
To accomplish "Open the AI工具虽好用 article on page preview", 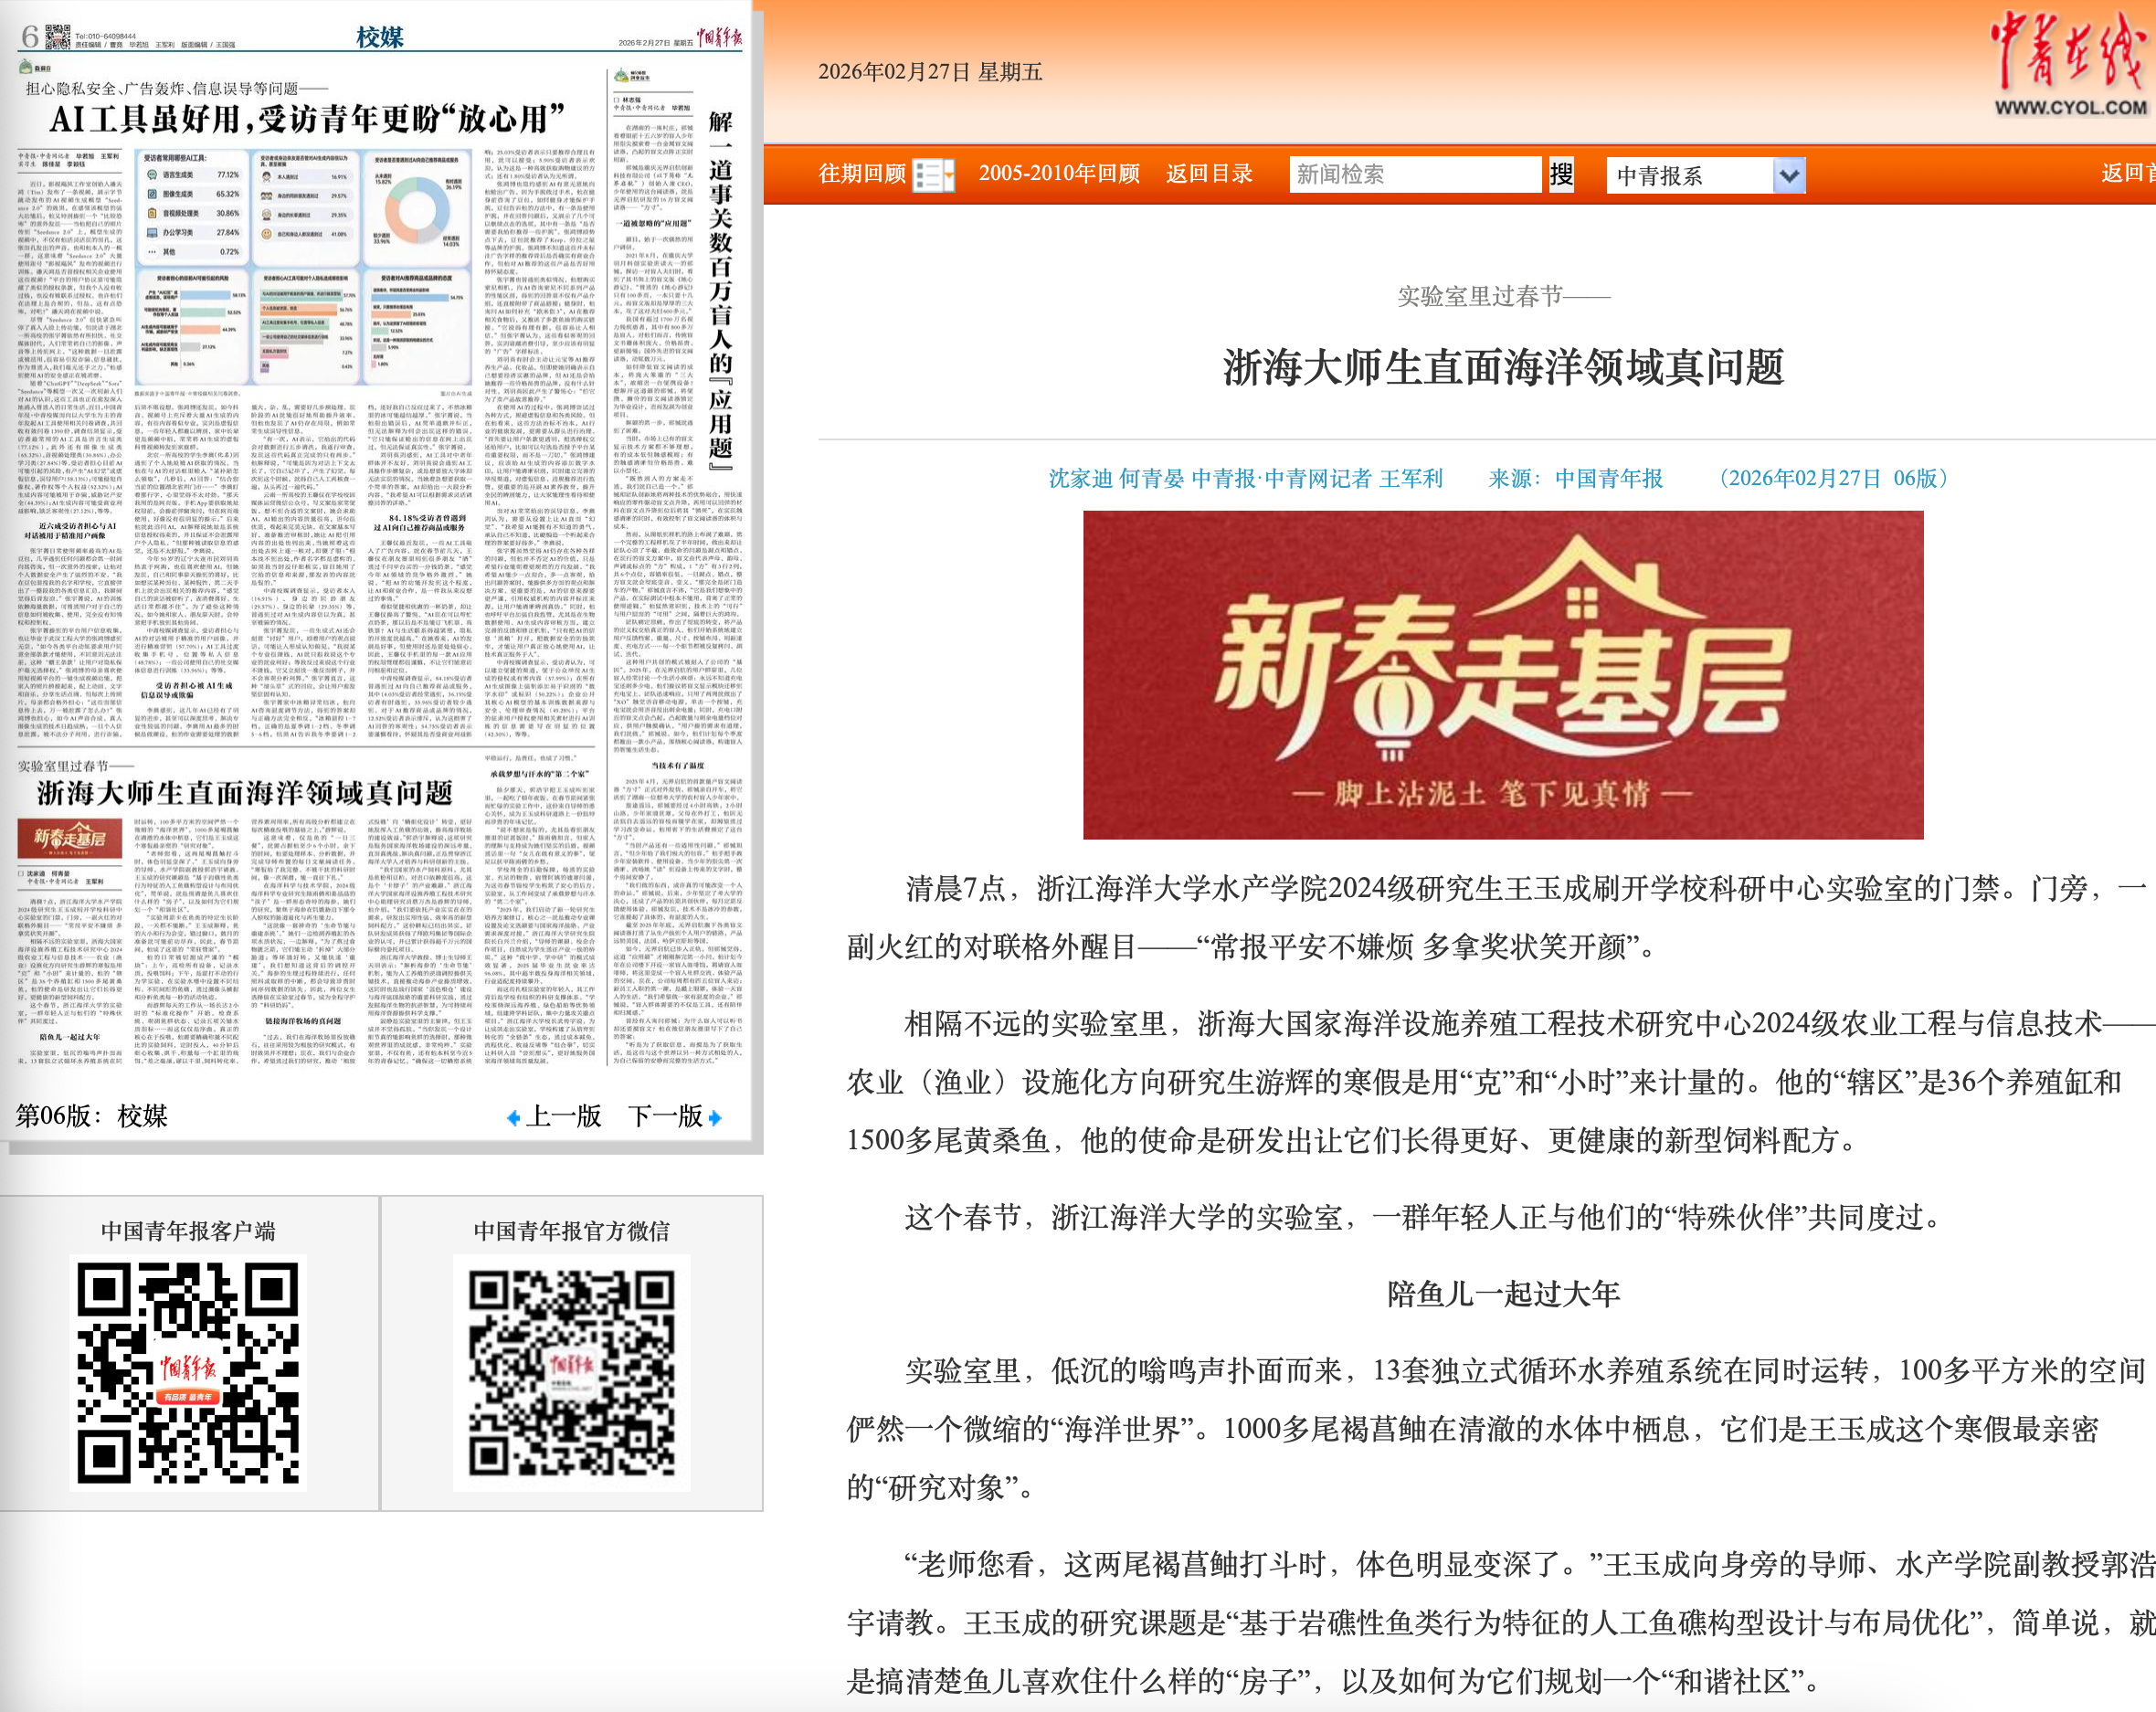I will point(308,119).
